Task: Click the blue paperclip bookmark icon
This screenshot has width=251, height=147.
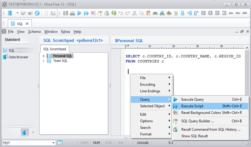Action: (183, 13)
